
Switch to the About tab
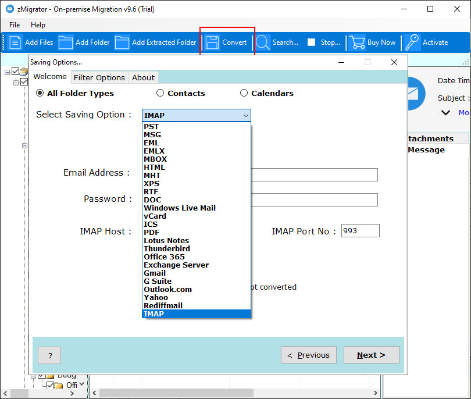pos(143,77)
